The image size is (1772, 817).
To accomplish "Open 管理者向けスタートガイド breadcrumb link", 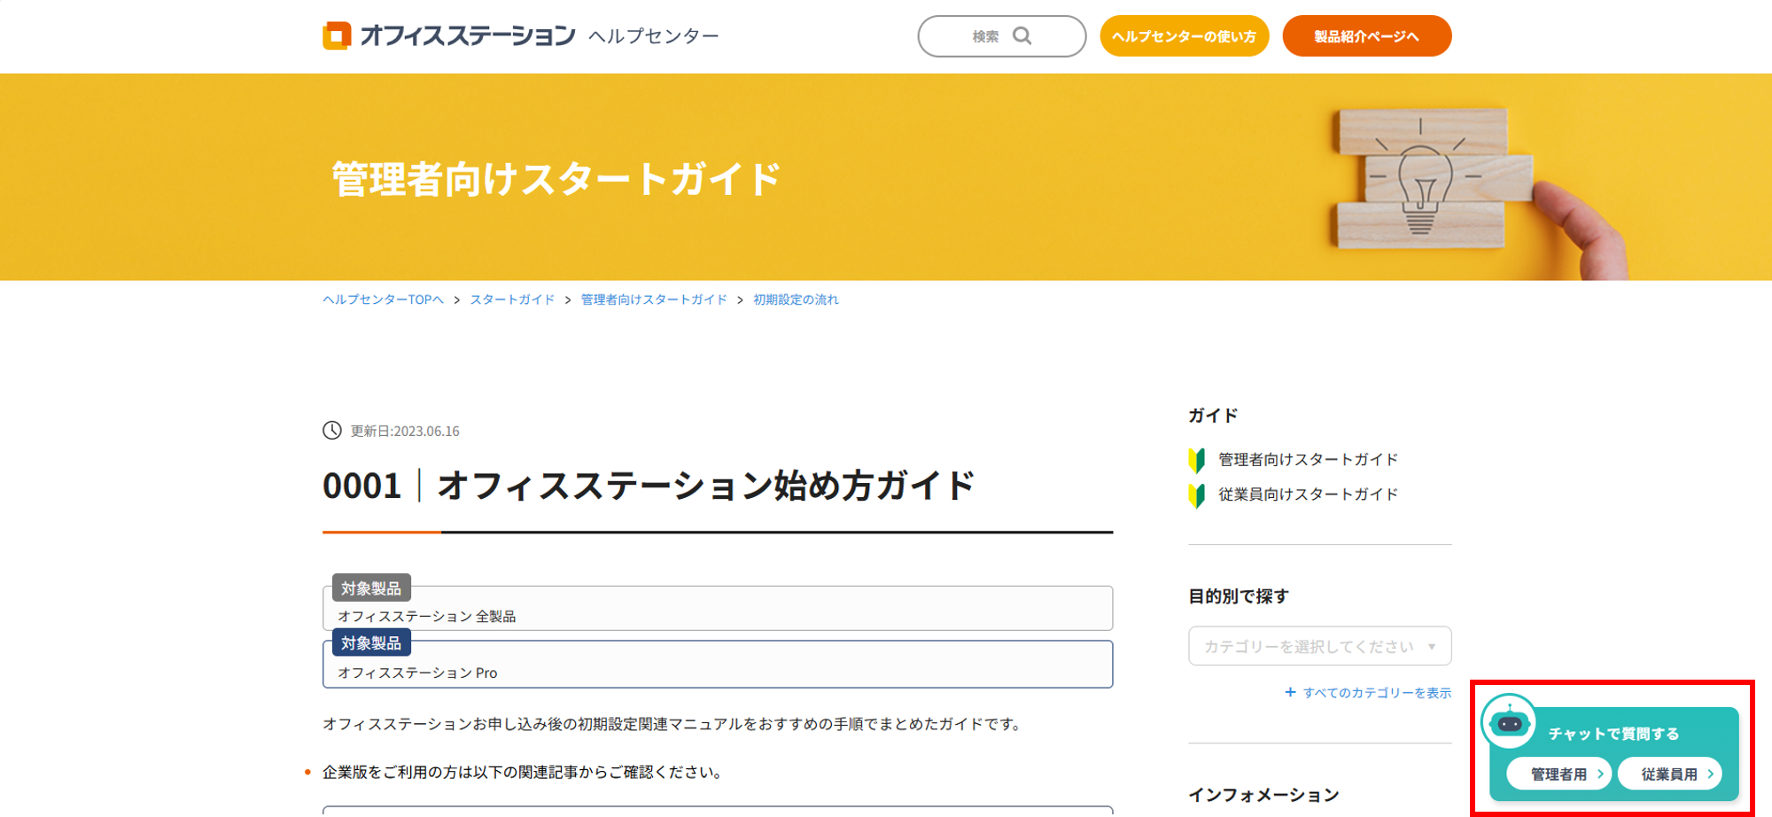I will click(x=654, y=300).
